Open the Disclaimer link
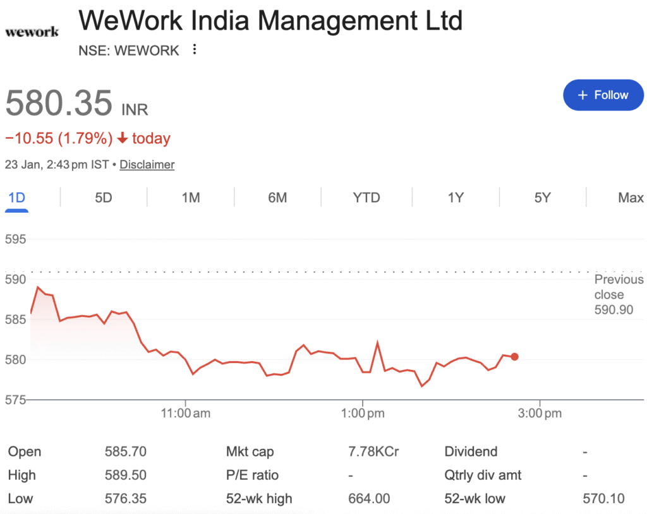647x514 pixels. pos(147,164)
